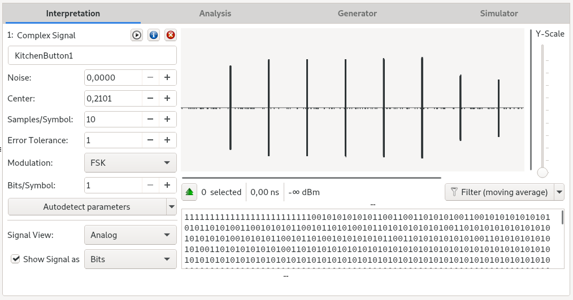573x300 pixels.
Task: Expand filter options dropdown arrow
Action: (x=559, y=192)
